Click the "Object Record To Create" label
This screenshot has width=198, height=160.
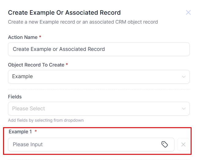click(x=36, y=65)
